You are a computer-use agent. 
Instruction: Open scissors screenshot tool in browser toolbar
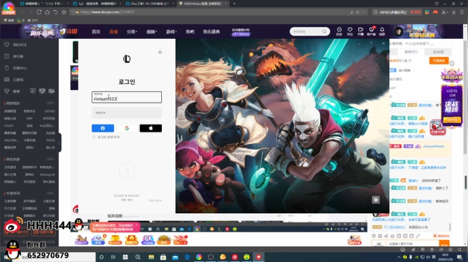tap(443, 12)
